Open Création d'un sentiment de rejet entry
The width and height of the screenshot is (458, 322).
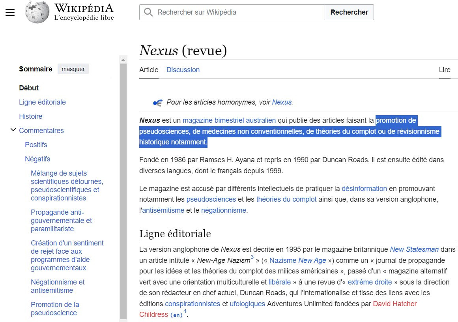pyautogui.click(x=67, y=255)
